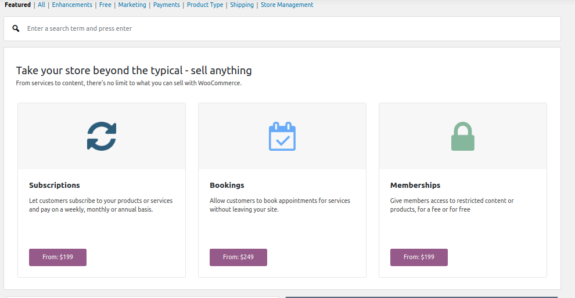Click the Memberships green padlock icon

click(x=463, y=137)
